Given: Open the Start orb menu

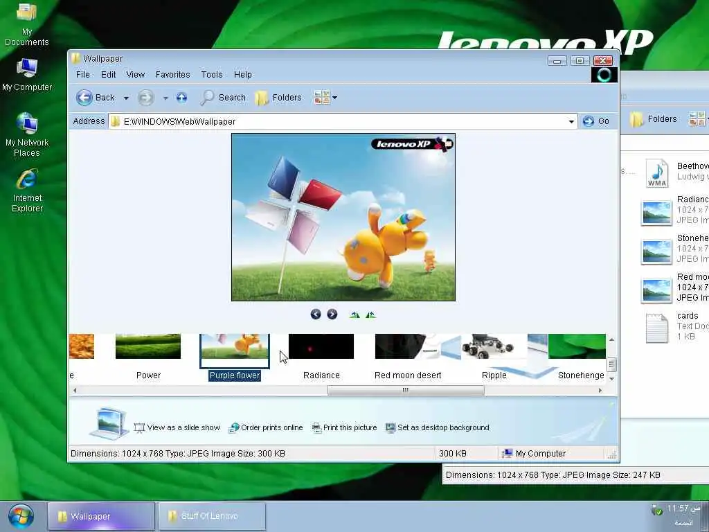Looking at the screenshot, I should tap(20, 517).
